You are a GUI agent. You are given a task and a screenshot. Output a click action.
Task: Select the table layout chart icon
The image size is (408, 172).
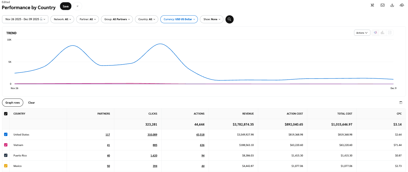(x=390, y=33)
